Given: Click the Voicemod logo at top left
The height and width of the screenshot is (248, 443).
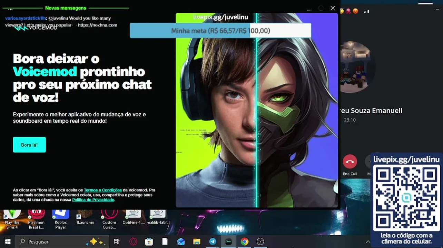Looking at the screenshot, I should 35,28.
